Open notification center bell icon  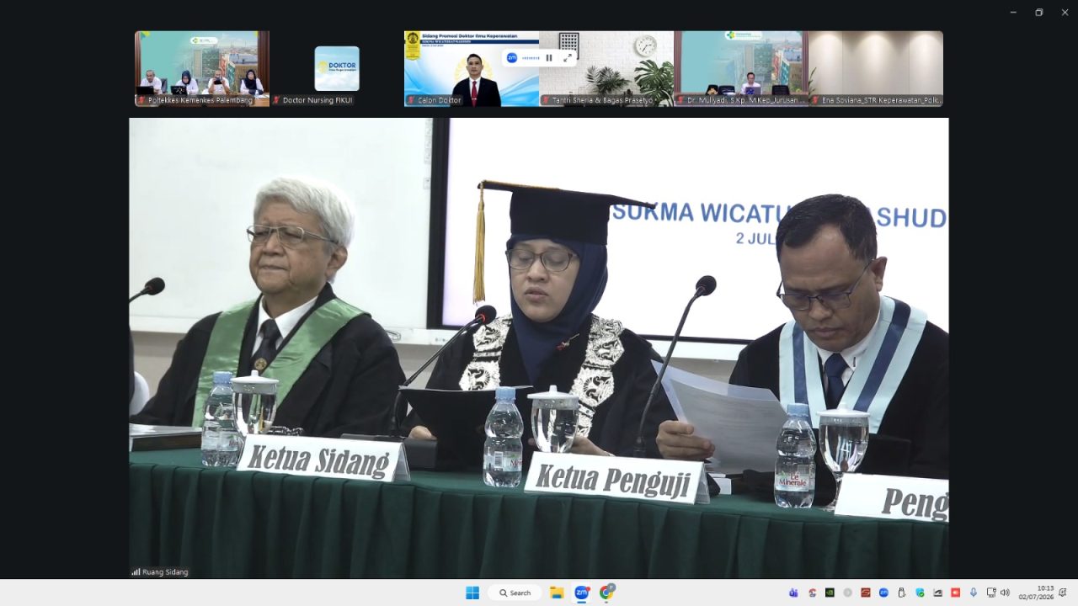click(x=1063, y=593)
